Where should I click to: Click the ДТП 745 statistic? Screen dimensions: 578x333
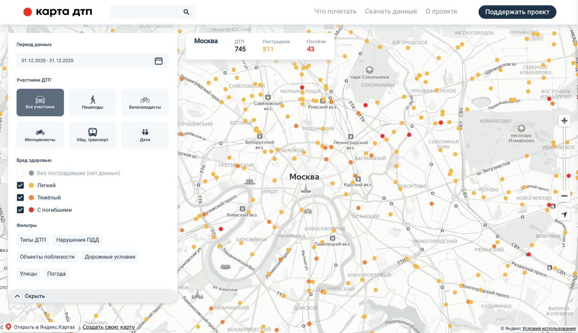tap(240, 46)
